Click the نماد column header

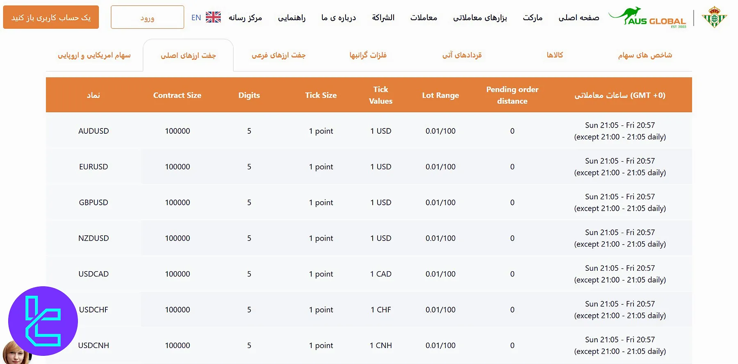pos(93,95)
